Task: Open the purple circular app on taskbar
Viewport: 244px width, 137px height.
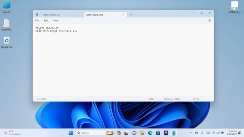Action: point(166,133)
